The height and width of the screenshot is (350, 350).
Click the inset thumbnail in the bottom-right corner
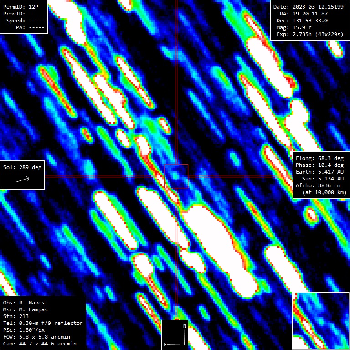pyautogui.click(x=321, y=321)
